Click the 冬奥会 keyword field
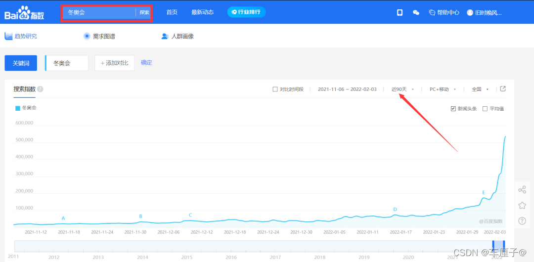The width and height of the screenshot is (534, 262). (x=67, y=63)
